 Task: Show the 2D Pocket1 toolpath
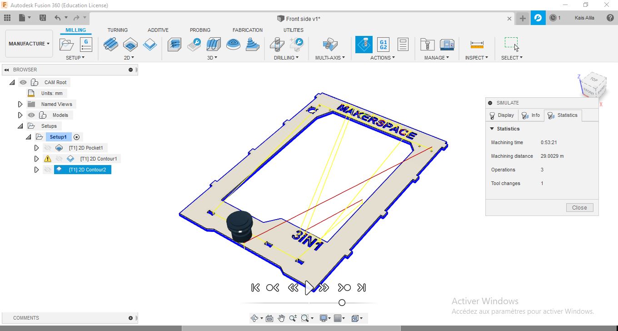[x=47, y=148]
